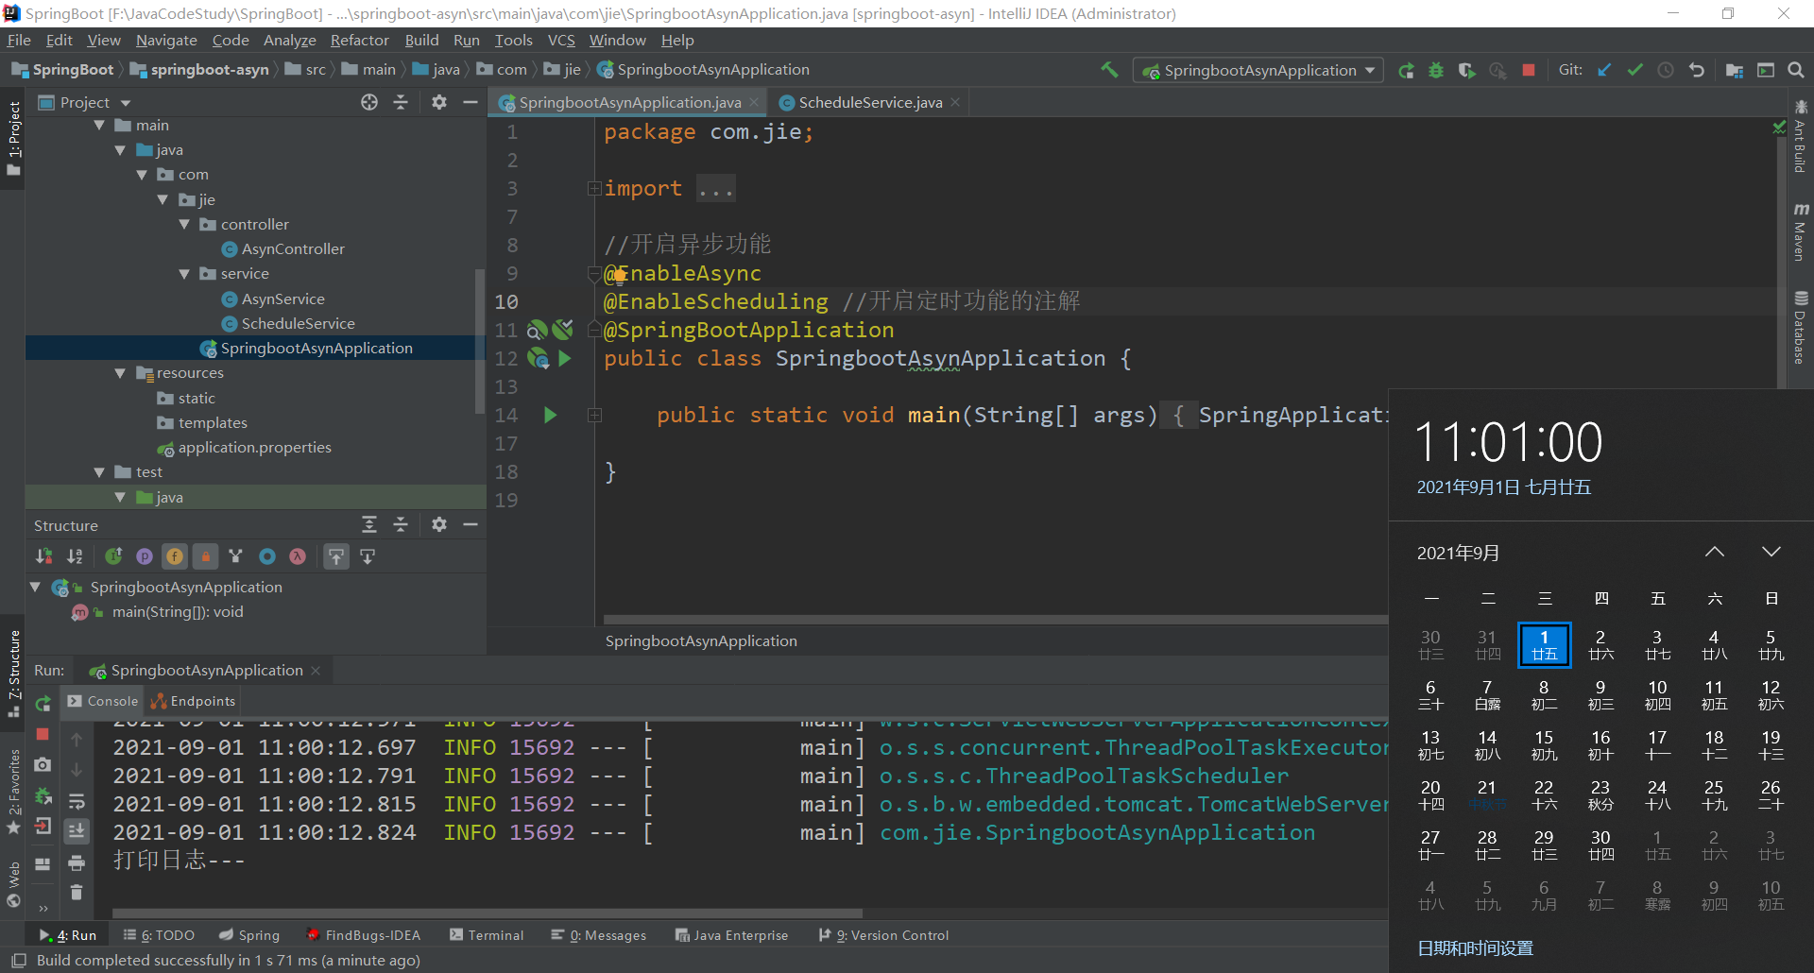1814x973 pixels.
Task: Open Search Everywhere magnifier icon
Action: click(1796, 71)
